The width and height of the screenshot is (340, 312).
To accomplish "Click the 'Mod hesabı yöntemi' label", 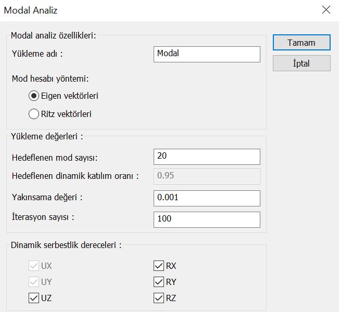I will [x=50, y=79].
